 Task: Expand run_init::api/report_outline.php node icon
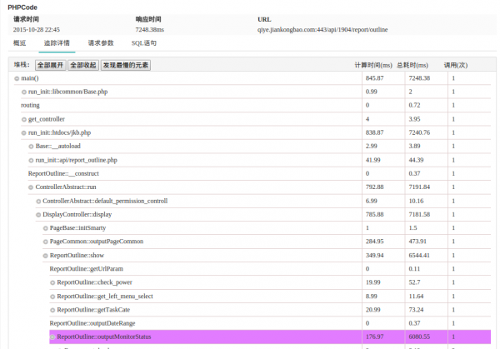point(31,160)
